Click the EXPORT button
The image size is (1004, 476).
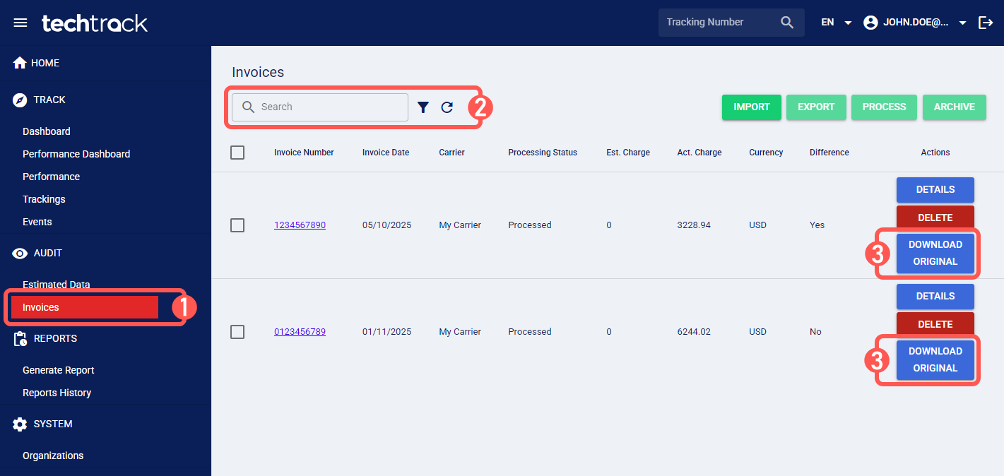click(816, 107)
